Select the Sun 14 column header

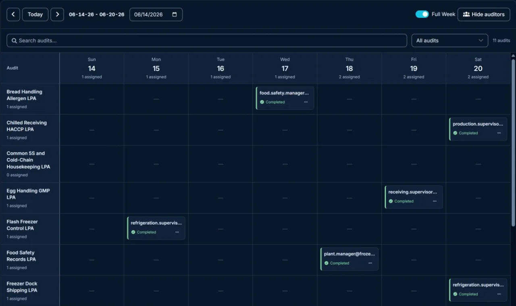(x=92, y=68)
